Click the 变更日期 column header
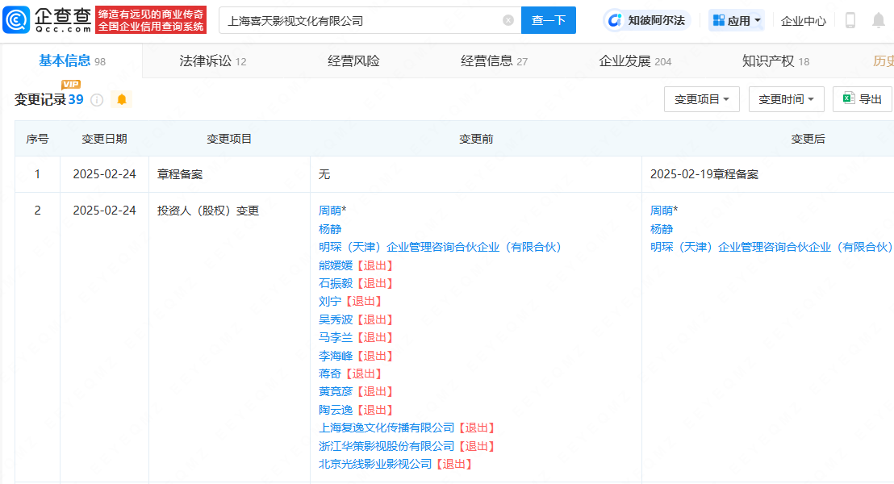Viewport: 894px width, 484px height. (x=104, y=139)
